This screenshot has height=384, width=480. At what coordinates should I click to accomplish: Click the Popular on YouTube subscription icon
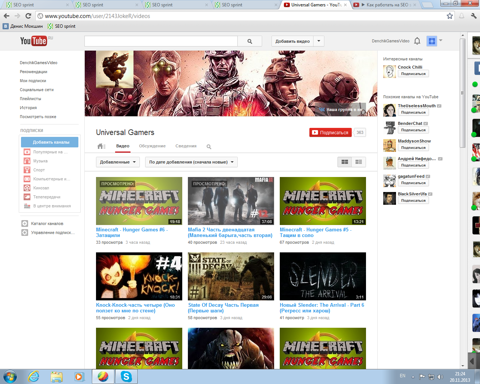(x=27, y=152)
